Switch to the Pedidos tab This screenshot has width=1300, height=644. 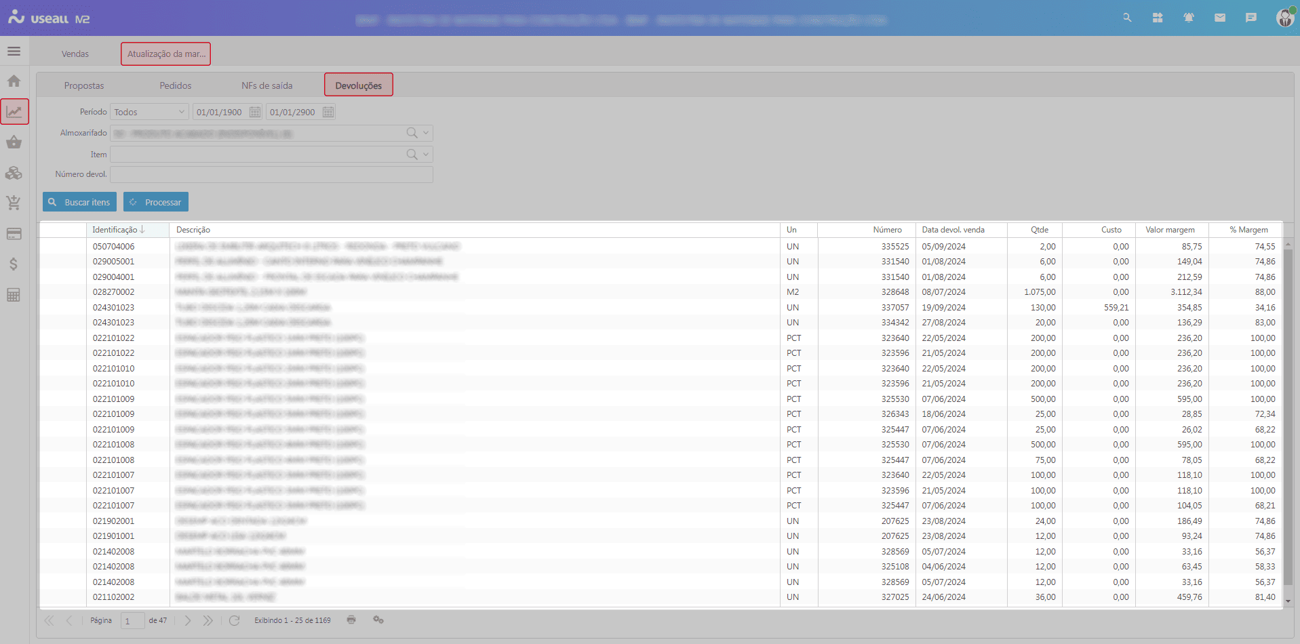click(x=176, y=85)
